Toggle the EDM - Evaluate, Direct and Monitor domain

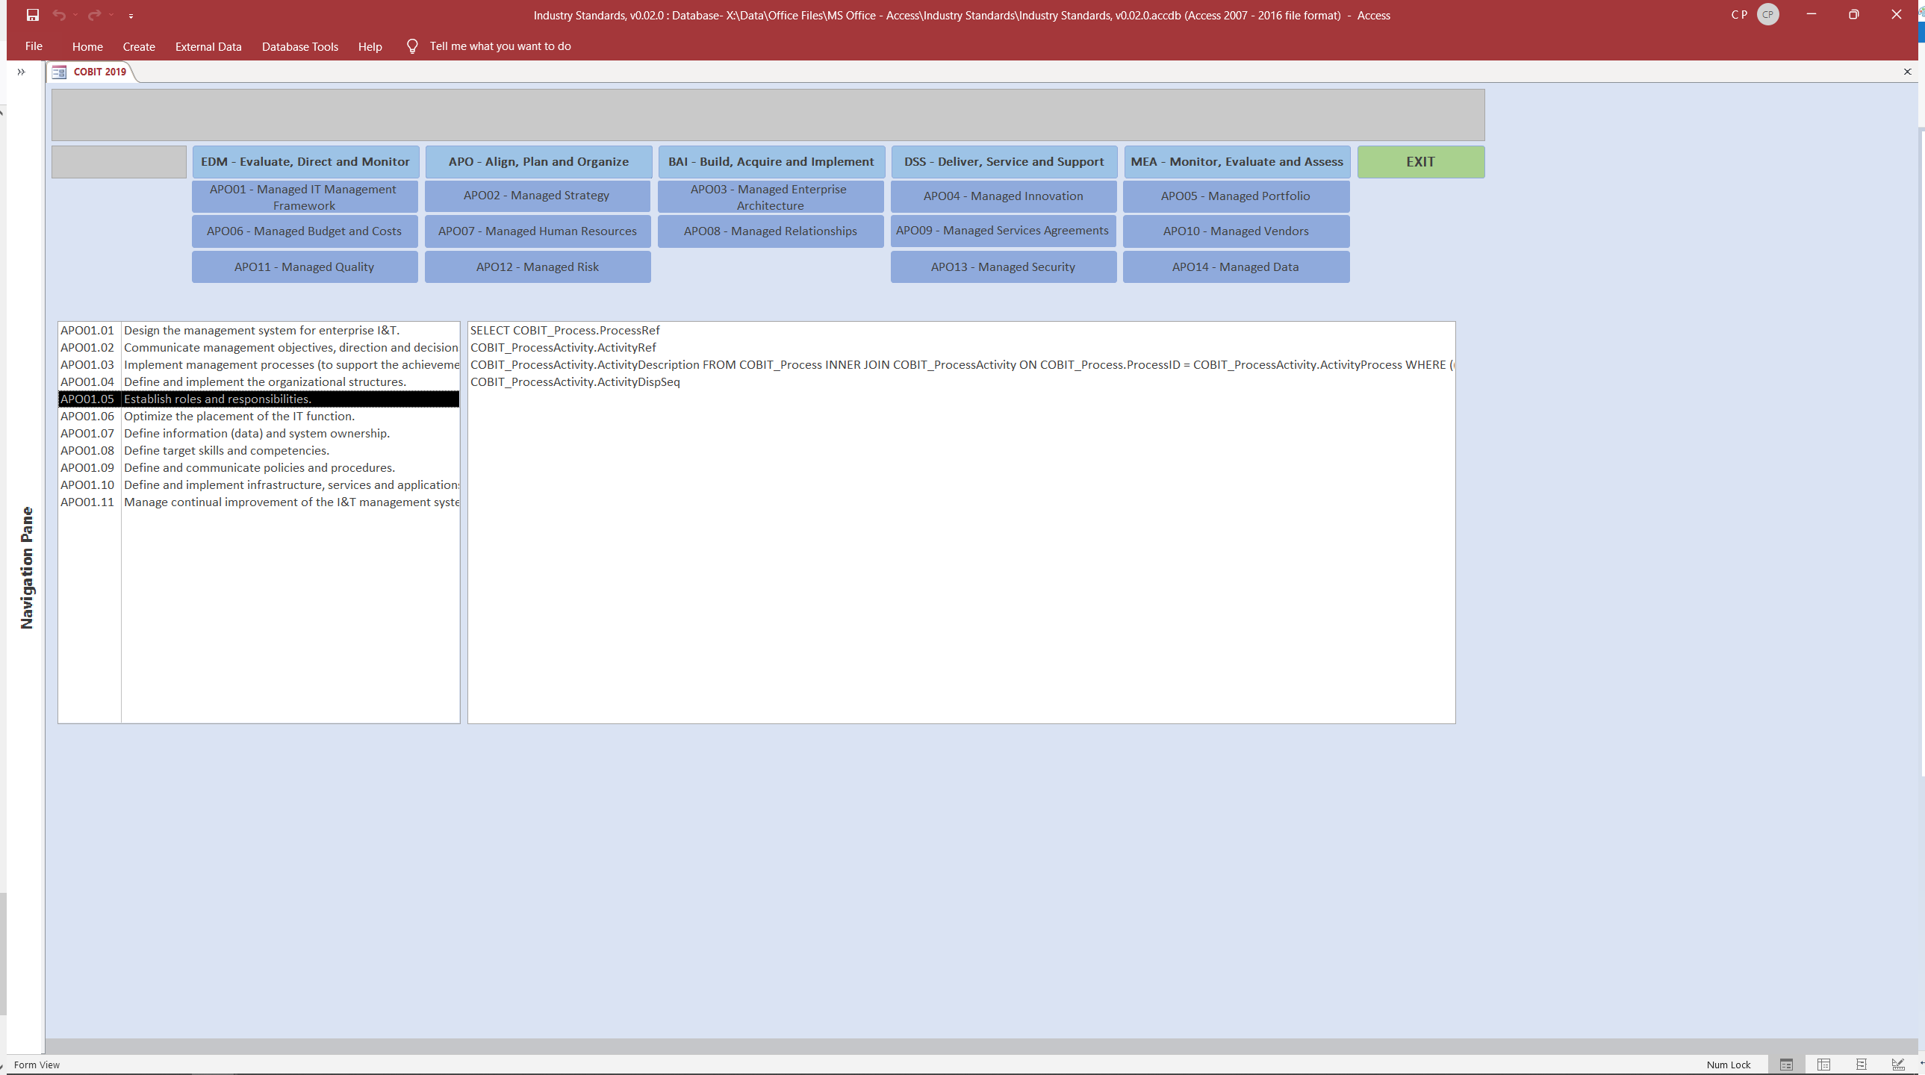pyautogui.click(x=305, y=162)
